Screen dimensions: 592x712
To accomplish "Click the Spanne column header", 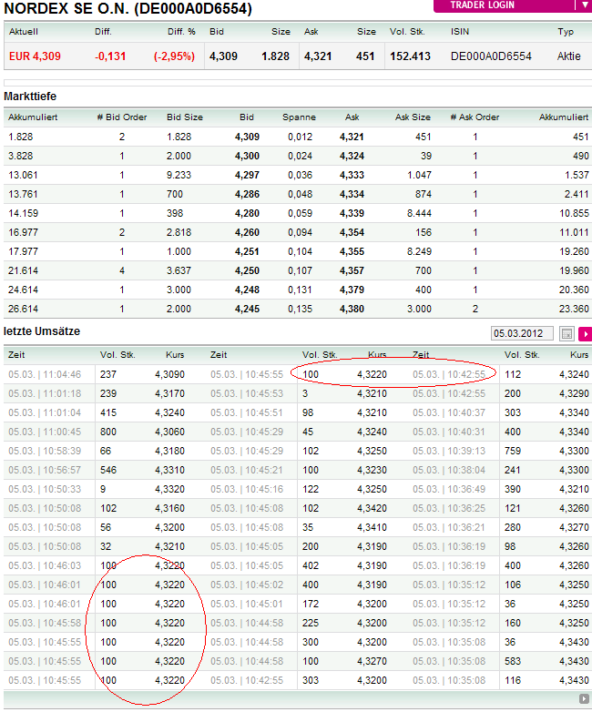I will coord(299,117).
